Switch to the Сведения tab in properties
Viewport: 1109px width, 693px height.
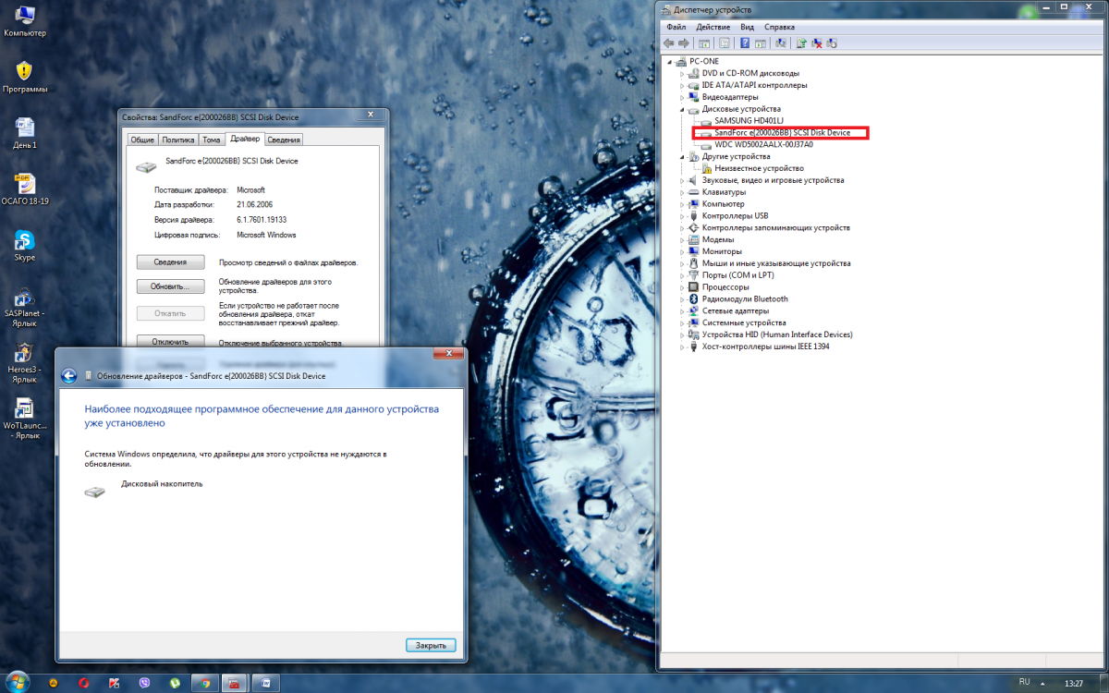284,140
